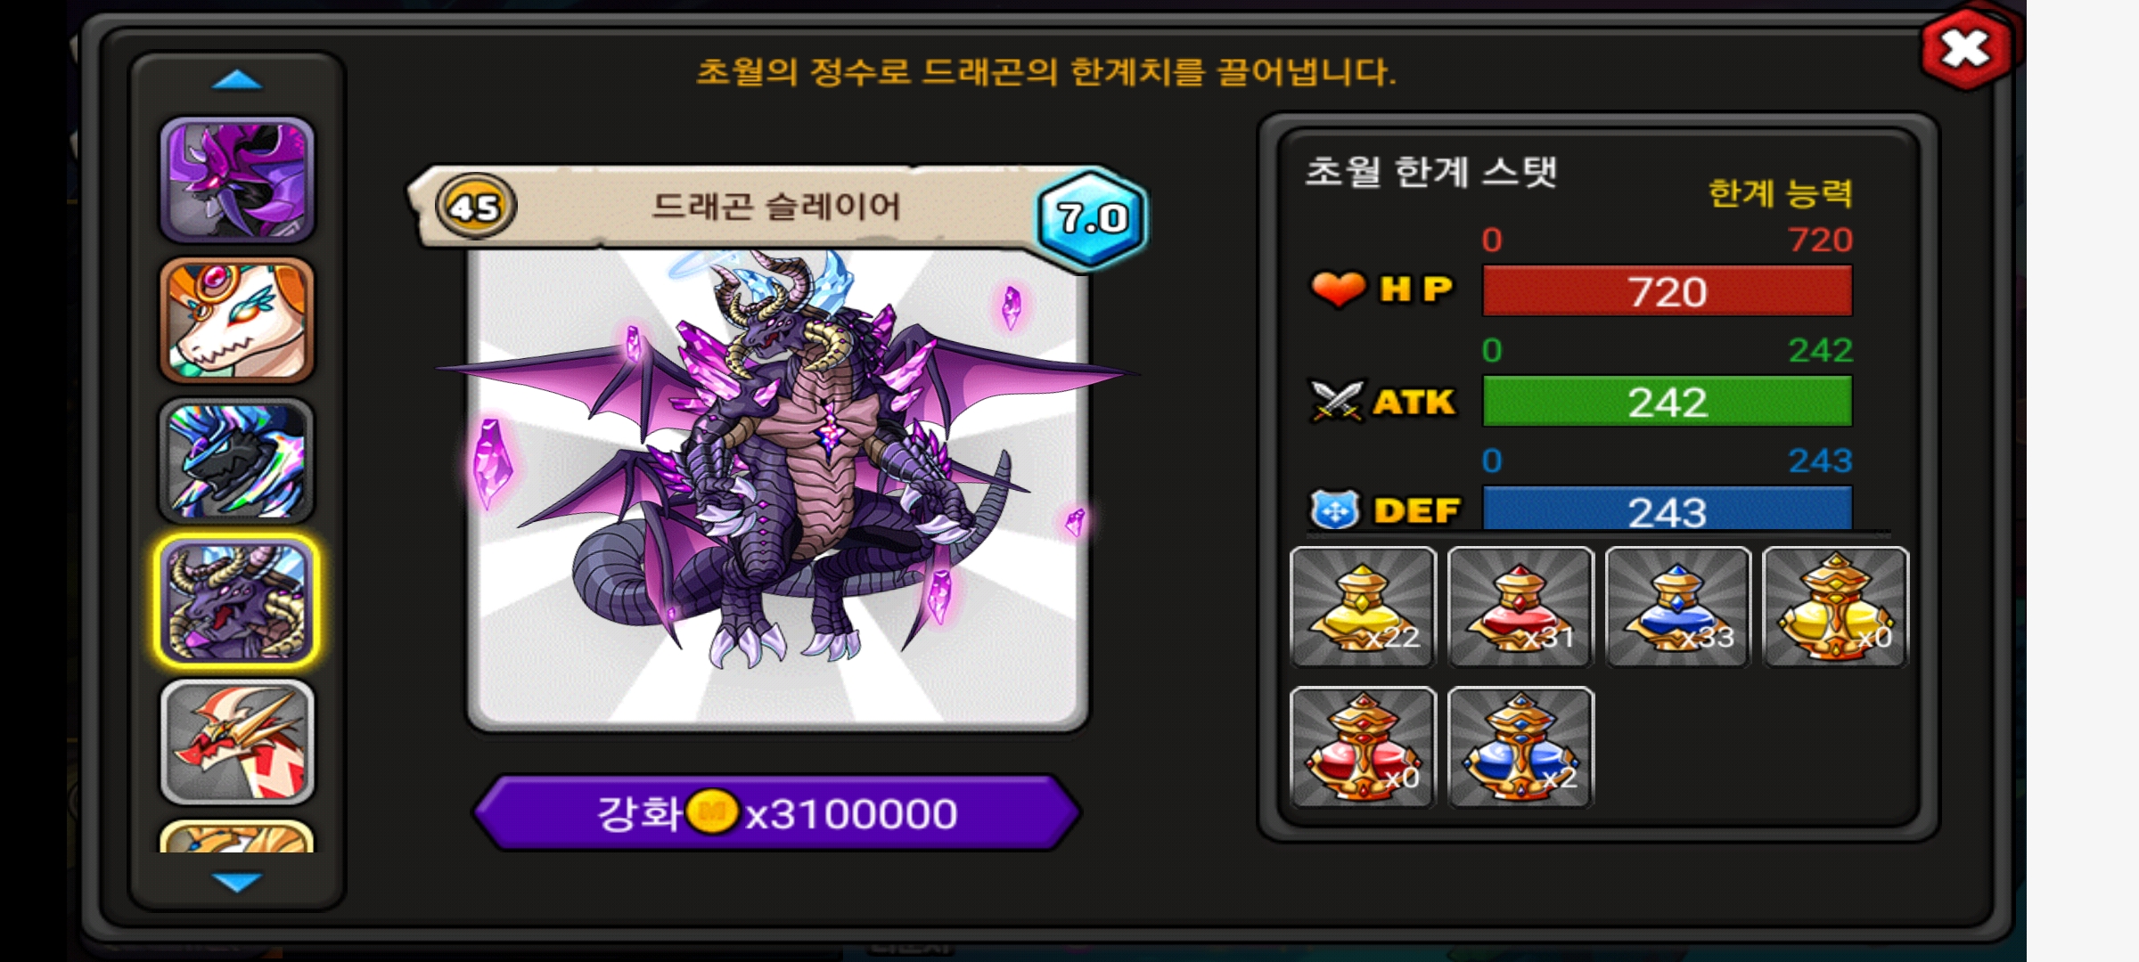
Task: Expand dragon list downward with blue arrow
Action: tap(237, 882)
